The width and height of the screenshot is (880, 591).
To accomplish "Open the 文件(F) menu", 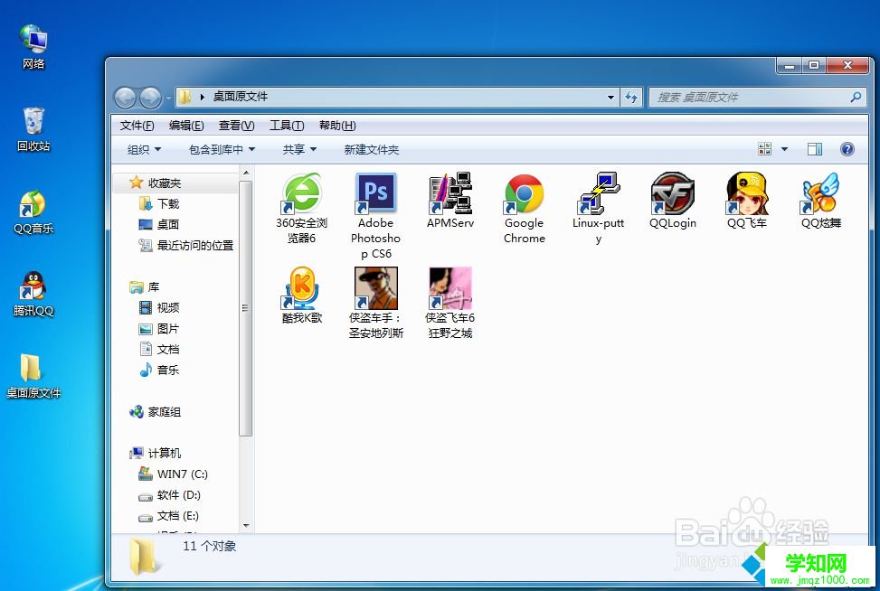I will 137,126.
